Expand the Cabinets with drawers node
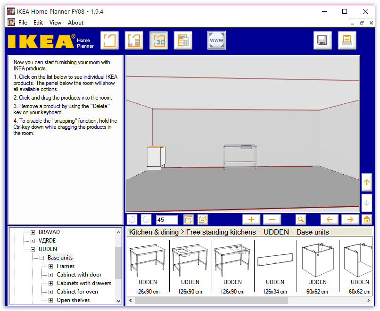The height and width of the screenshot is (311, 380). click(50, 283)
